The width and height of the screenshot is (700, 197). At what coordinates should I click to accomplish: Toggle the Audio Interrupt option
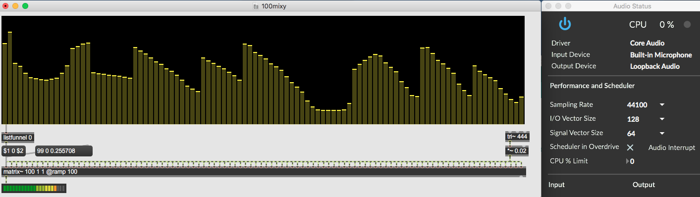(x=672, y=148)
